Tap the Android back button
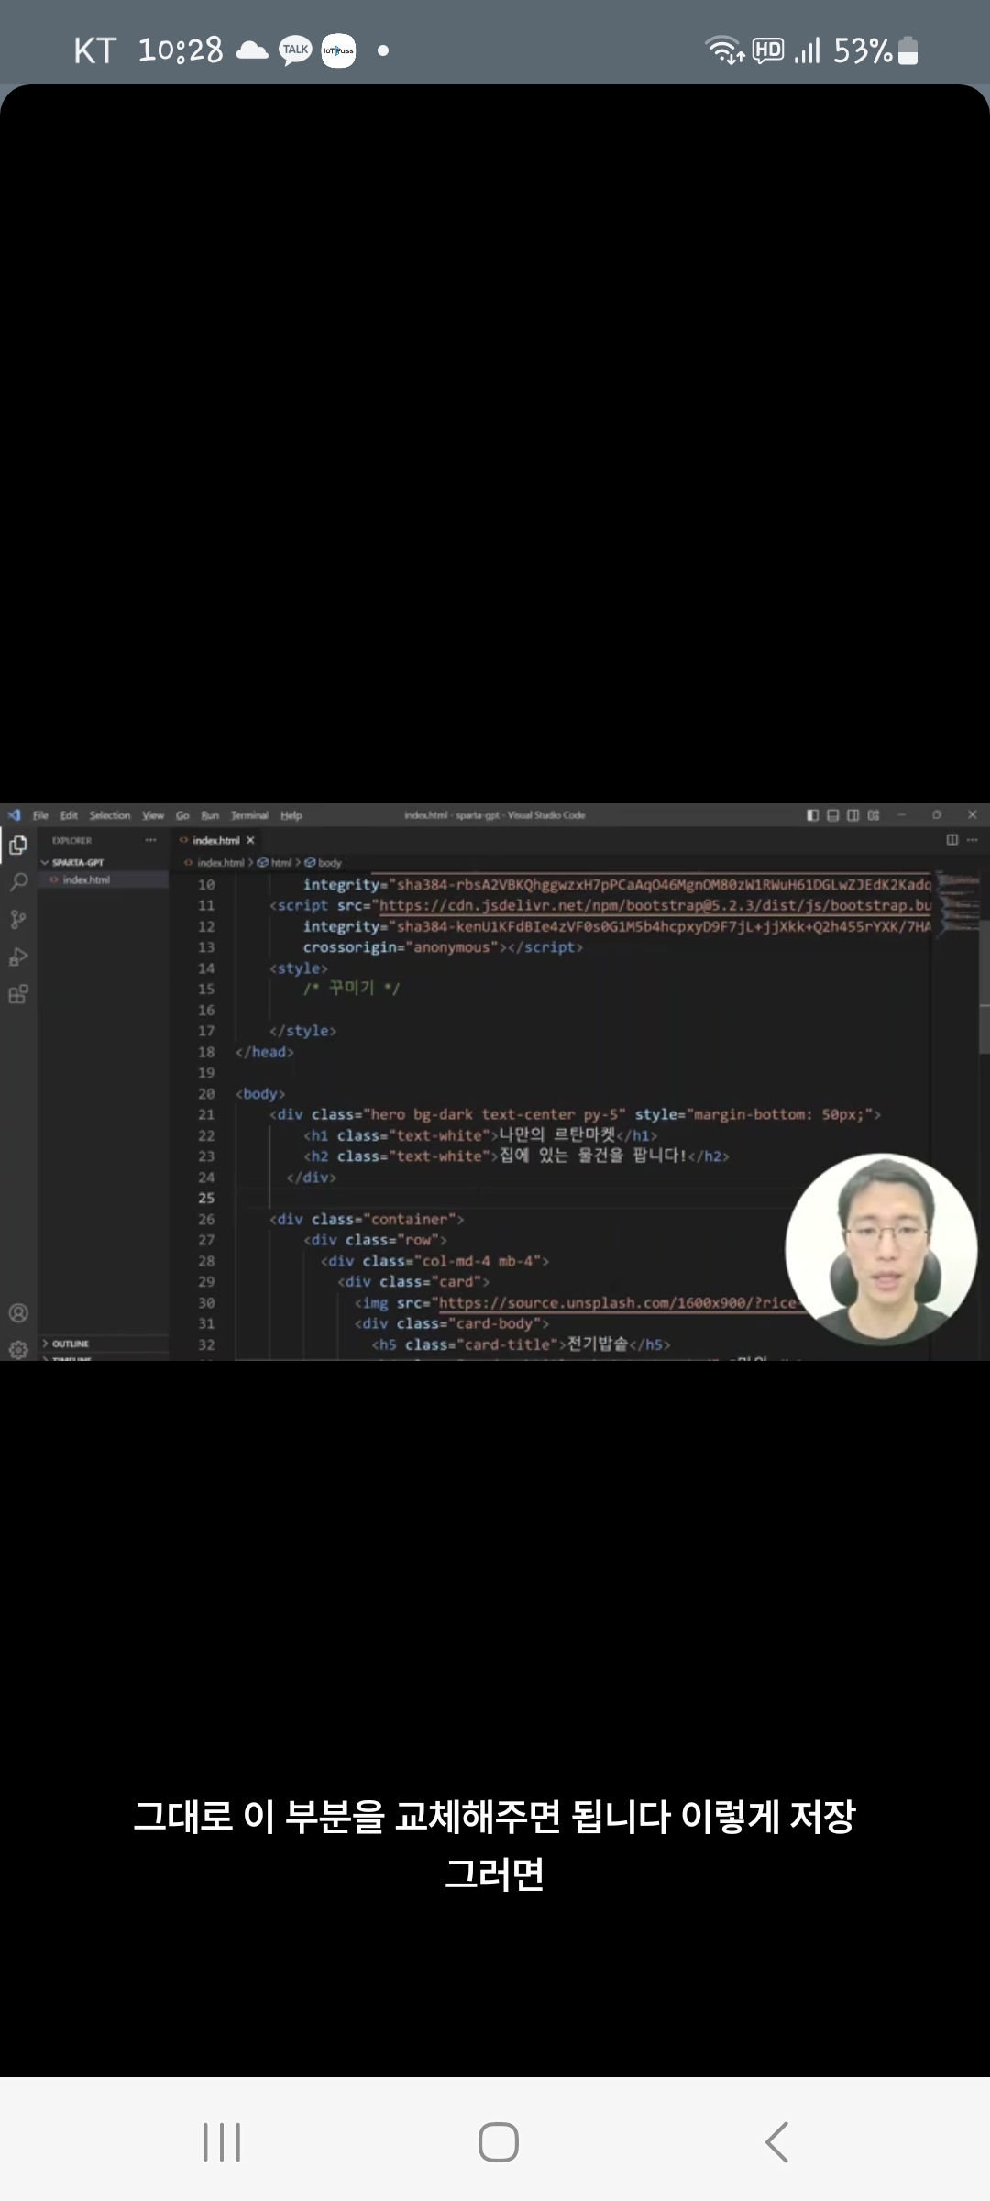Screen dimensions: 990x2201 point(776,2142)
